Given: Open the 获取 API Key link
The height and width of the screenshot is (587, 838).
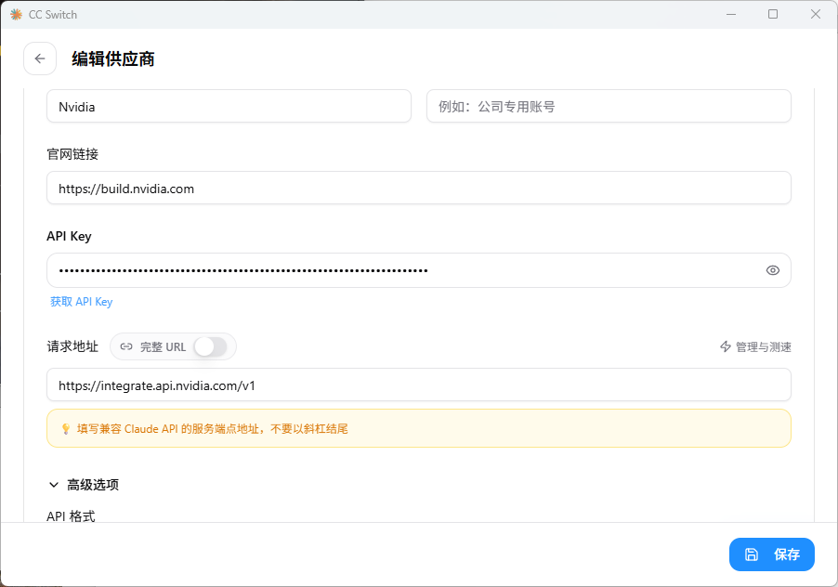Looking at the screenshot, I should pos(81,302).
